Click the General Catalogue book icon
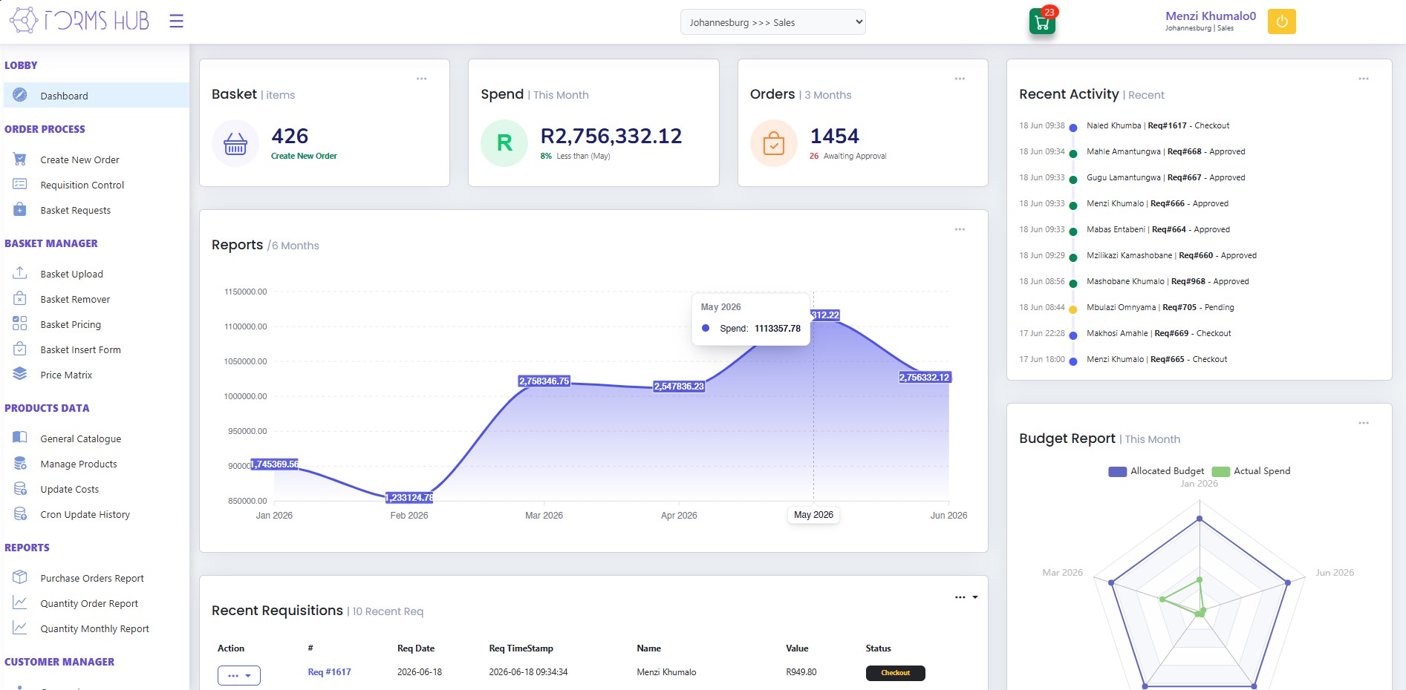The image size is (1406, 690). (20, 438)
